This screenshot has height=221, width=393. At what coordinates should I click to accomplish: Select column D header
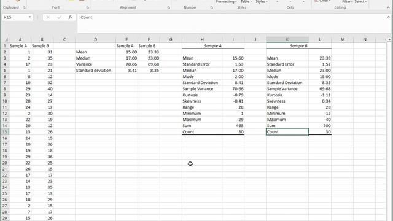pos(96,39)
